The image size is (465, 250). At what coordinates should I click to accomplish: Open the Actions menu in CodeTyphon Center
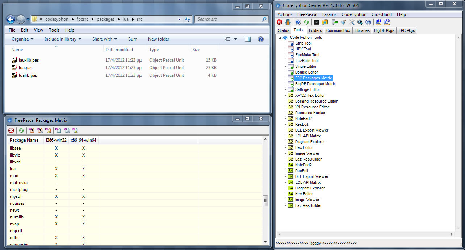[x=285, y=14]
